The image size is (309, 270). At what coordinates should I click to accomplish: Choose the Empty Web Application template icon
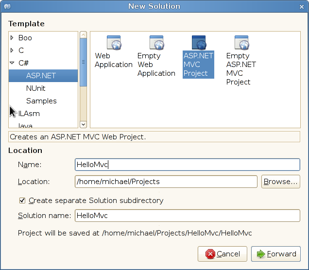[156, 43]
